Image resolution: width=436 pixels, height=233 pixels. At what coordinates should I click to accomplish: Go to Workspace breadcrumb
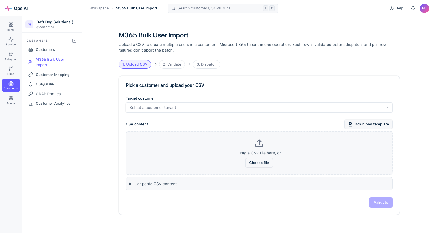(99, 8)
